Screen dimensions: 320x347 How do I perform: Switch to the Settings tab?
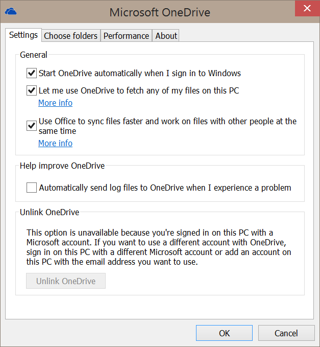pyautogui.click(x=23, y=35)
